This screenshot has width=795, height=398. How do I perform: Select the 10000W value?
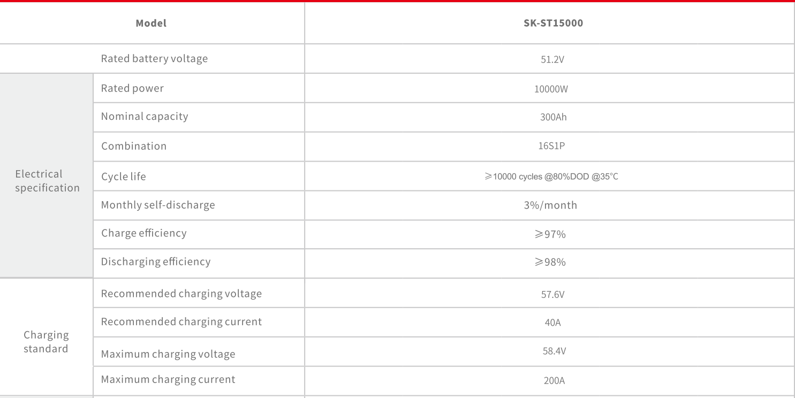click(551, 89)
